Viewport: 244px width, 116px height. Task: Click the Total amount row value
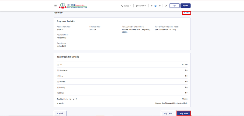coord(185,99)
